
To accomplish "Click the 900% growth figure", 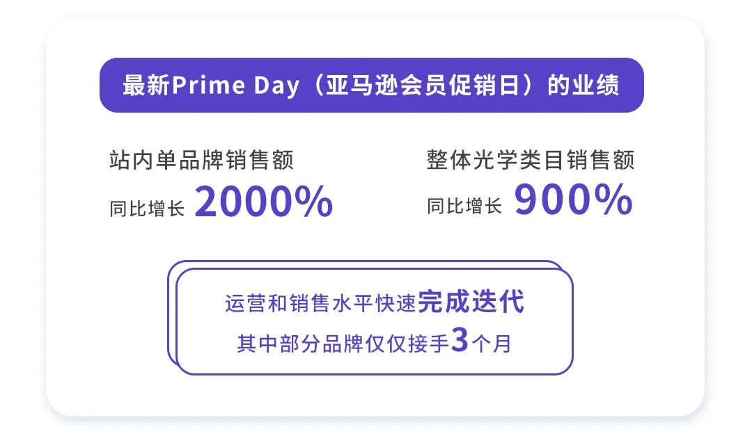I will [x=574, y=199].
